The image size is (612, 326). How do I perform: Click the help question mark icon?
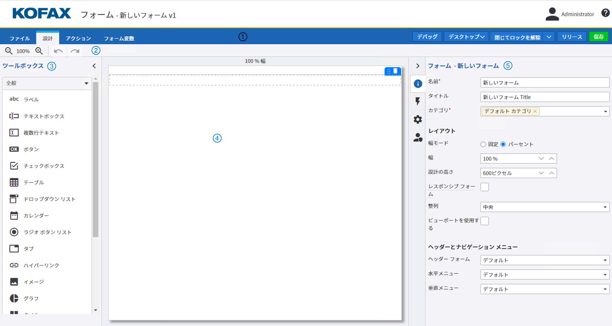point(605,13)
